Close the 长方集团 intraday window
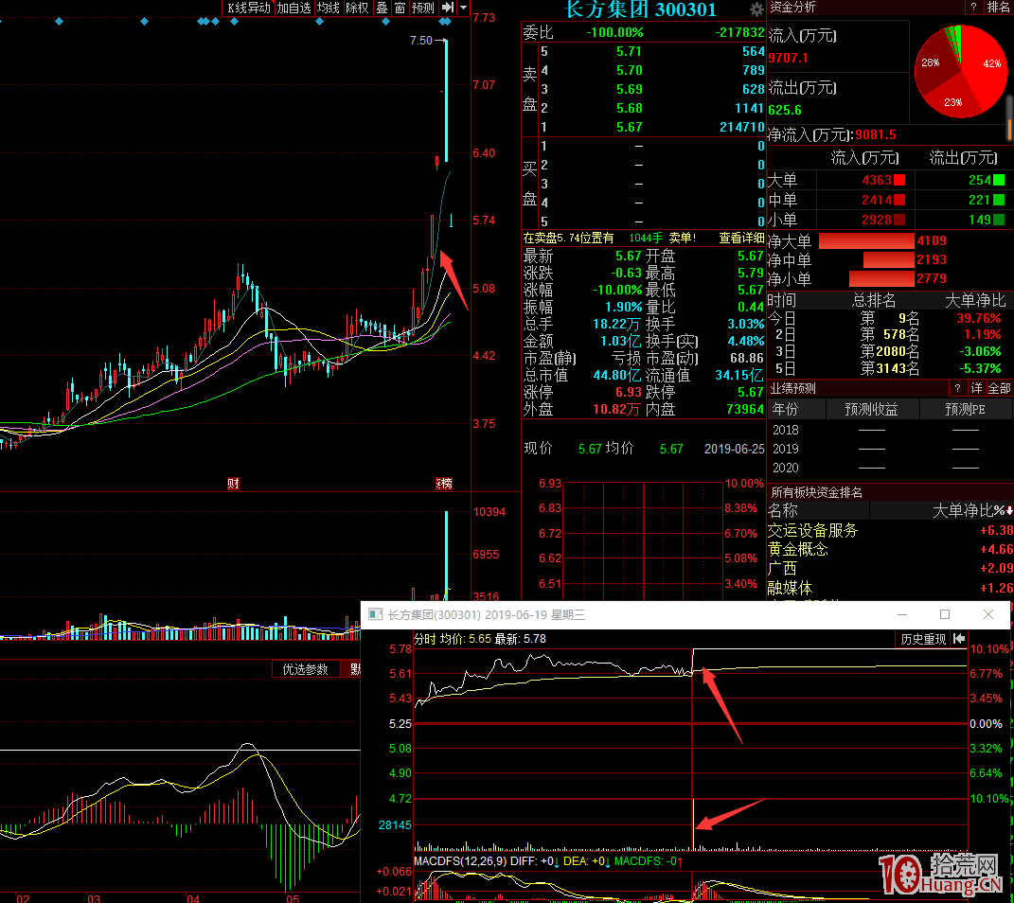The width and height of the screenshot is (1014, 903). (x=988, y=614)
